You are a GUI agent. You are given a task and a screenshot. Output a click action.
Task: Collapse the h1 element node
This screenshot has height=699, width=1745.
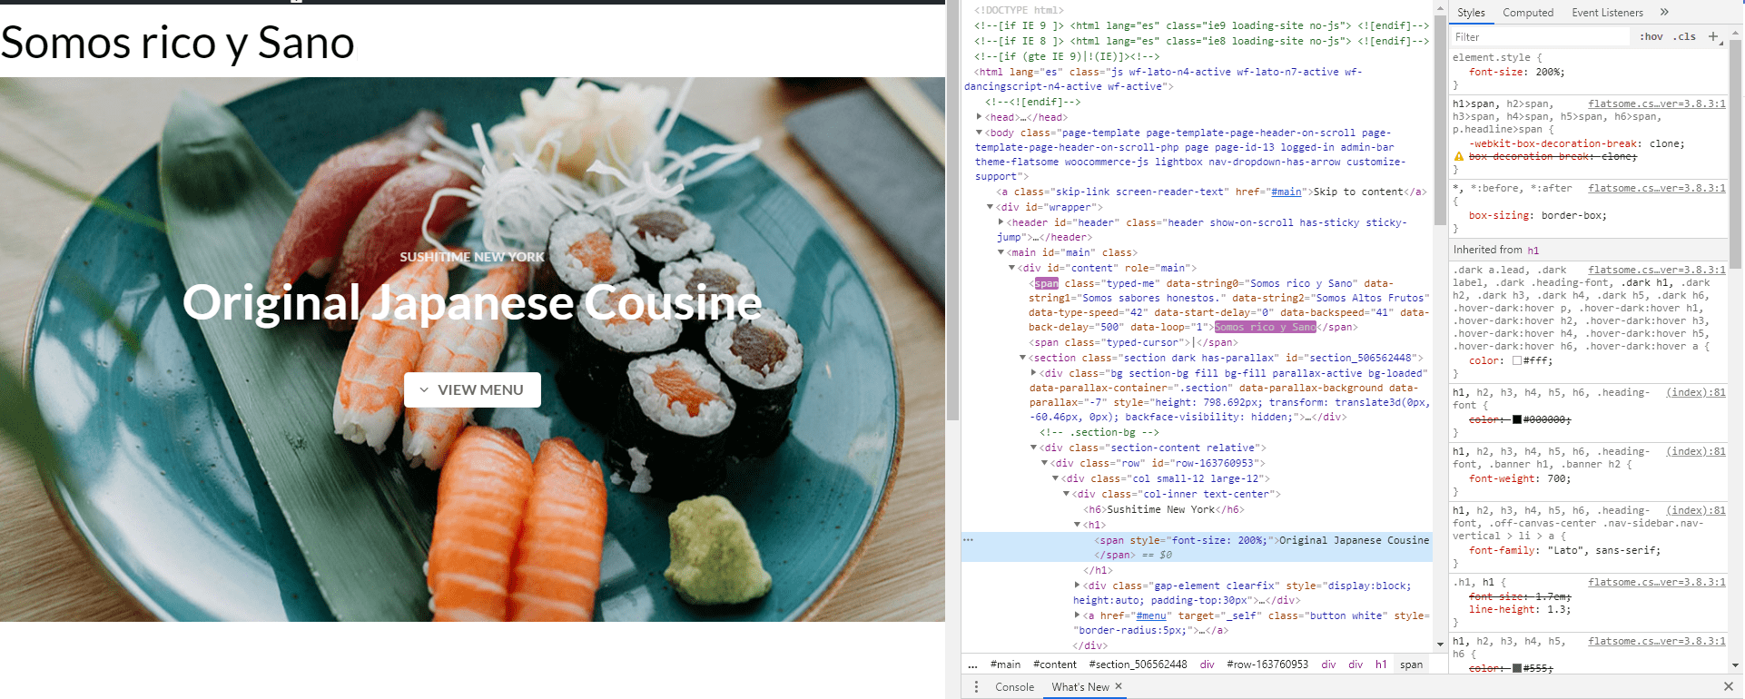tap(1077, 525)
